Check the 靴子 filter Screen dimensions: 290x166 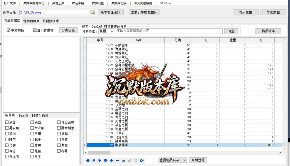32,139
